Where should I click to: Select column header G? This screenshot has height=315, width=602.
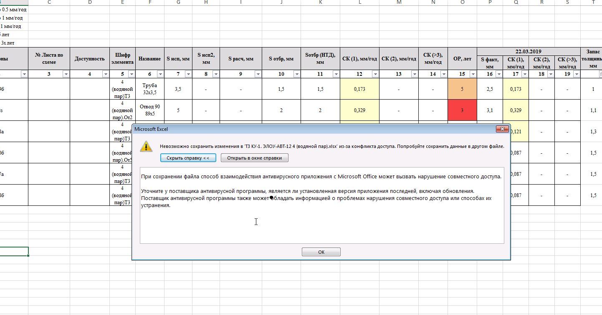pos(178,2)
